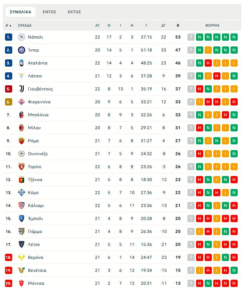Select the ΣΥΝΟΛΙΚΑ tab

[20, 12]
